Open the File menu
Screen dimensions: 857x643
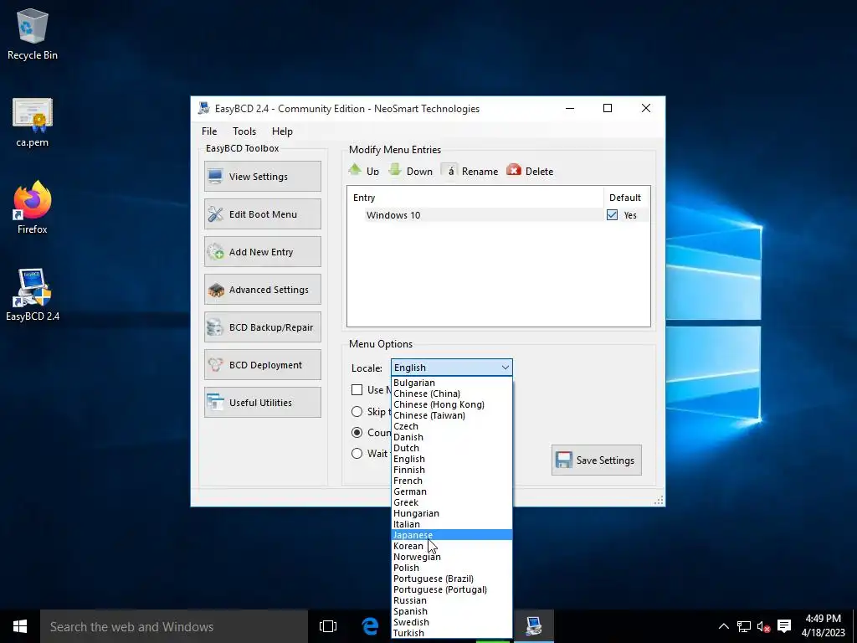(x=208, y=131)
